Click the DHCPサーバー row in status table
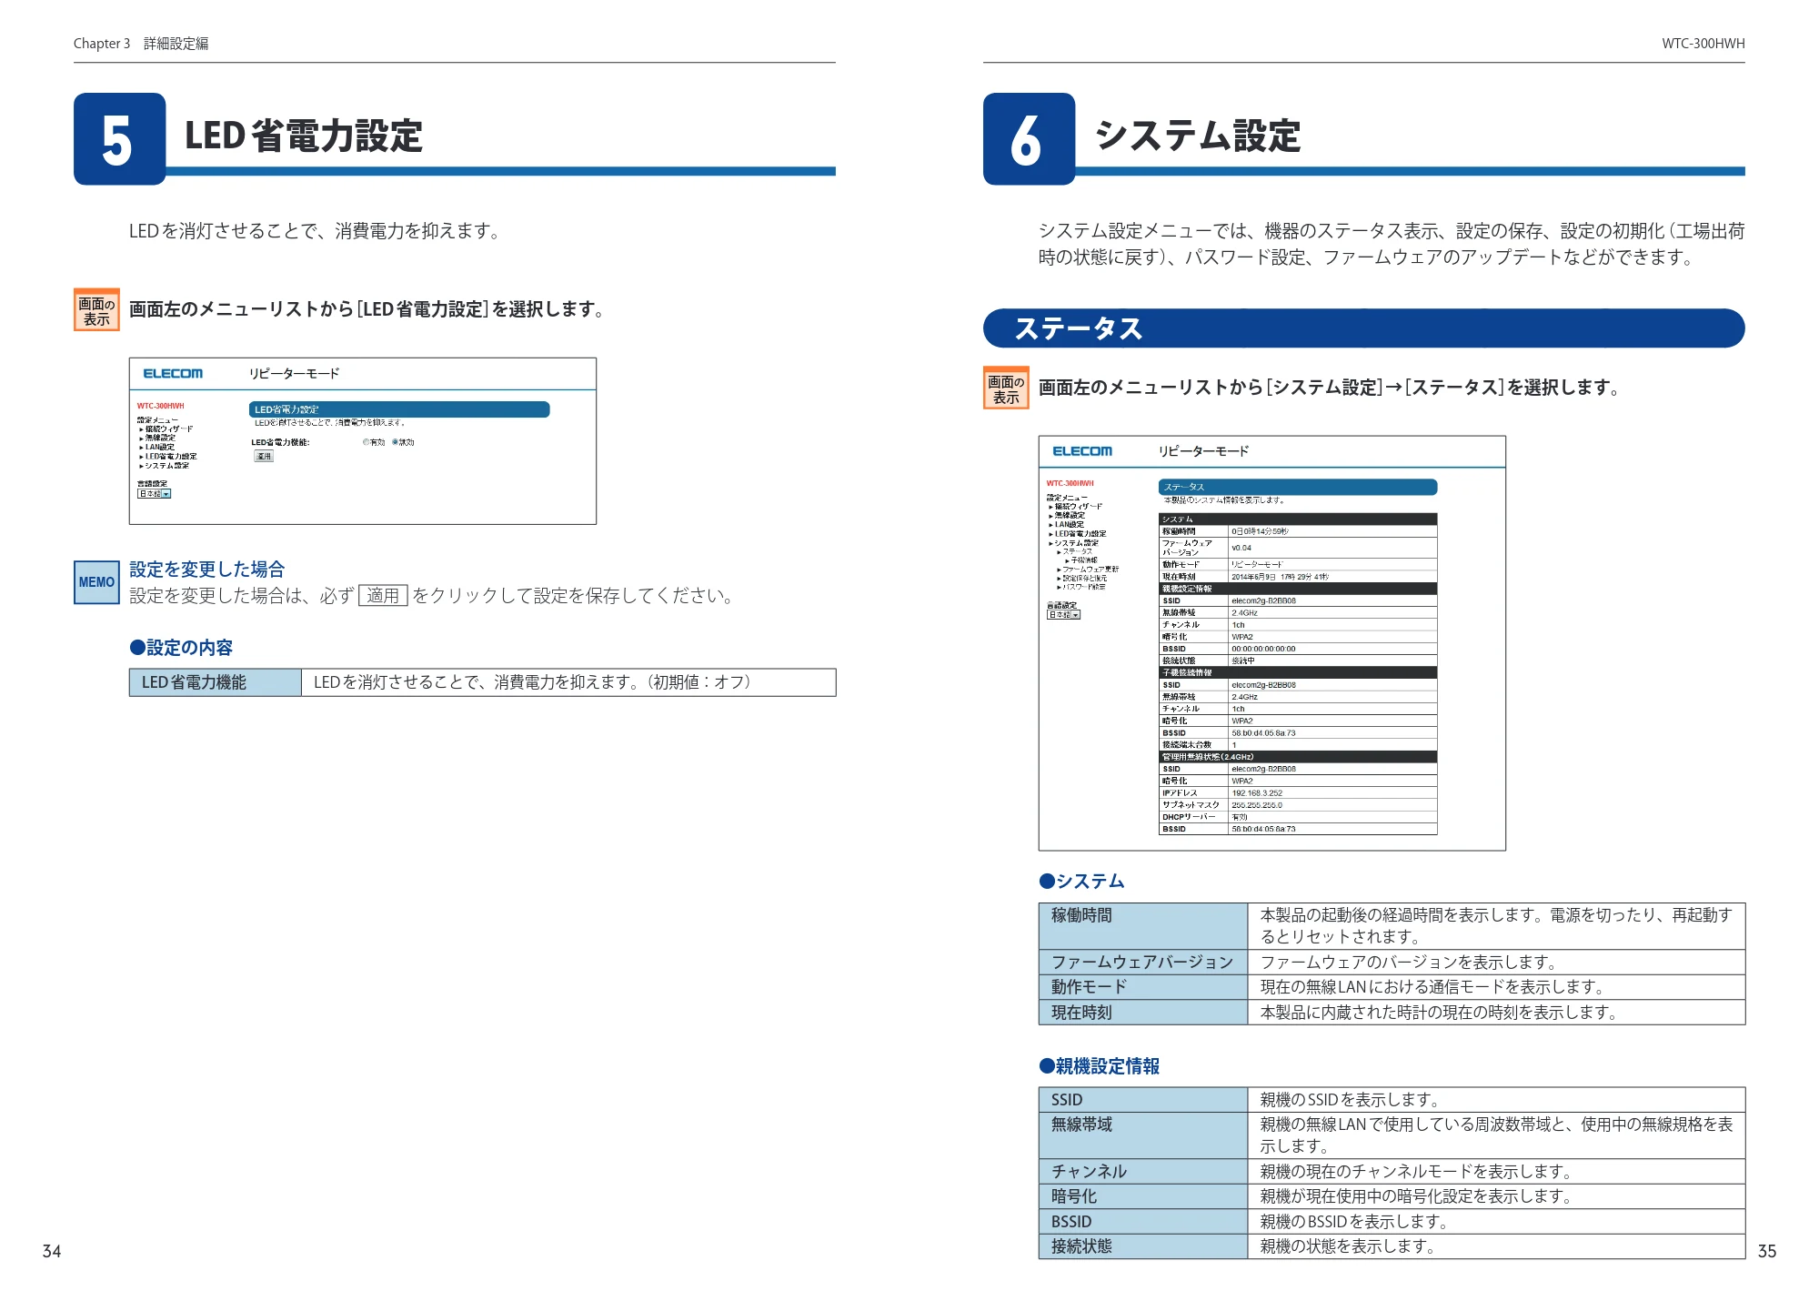Image resolution: width=1819 pixels, height=1291 pixels. (x=1298, y=817)
